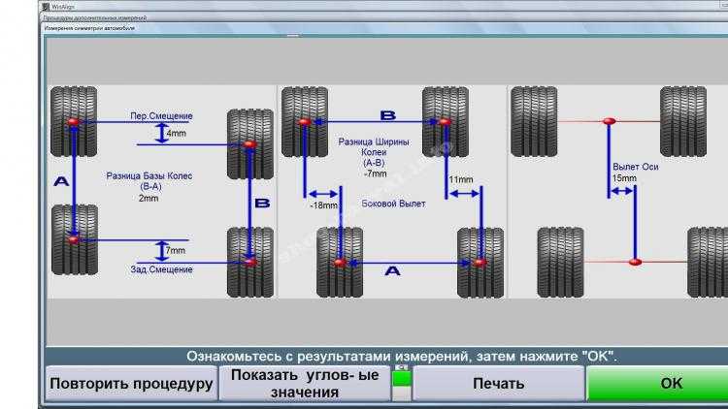The width and height of the screenshot is (728, 409).
Task: Select the '-18mm' lateral offset value
Action: (x=323, y=204)
